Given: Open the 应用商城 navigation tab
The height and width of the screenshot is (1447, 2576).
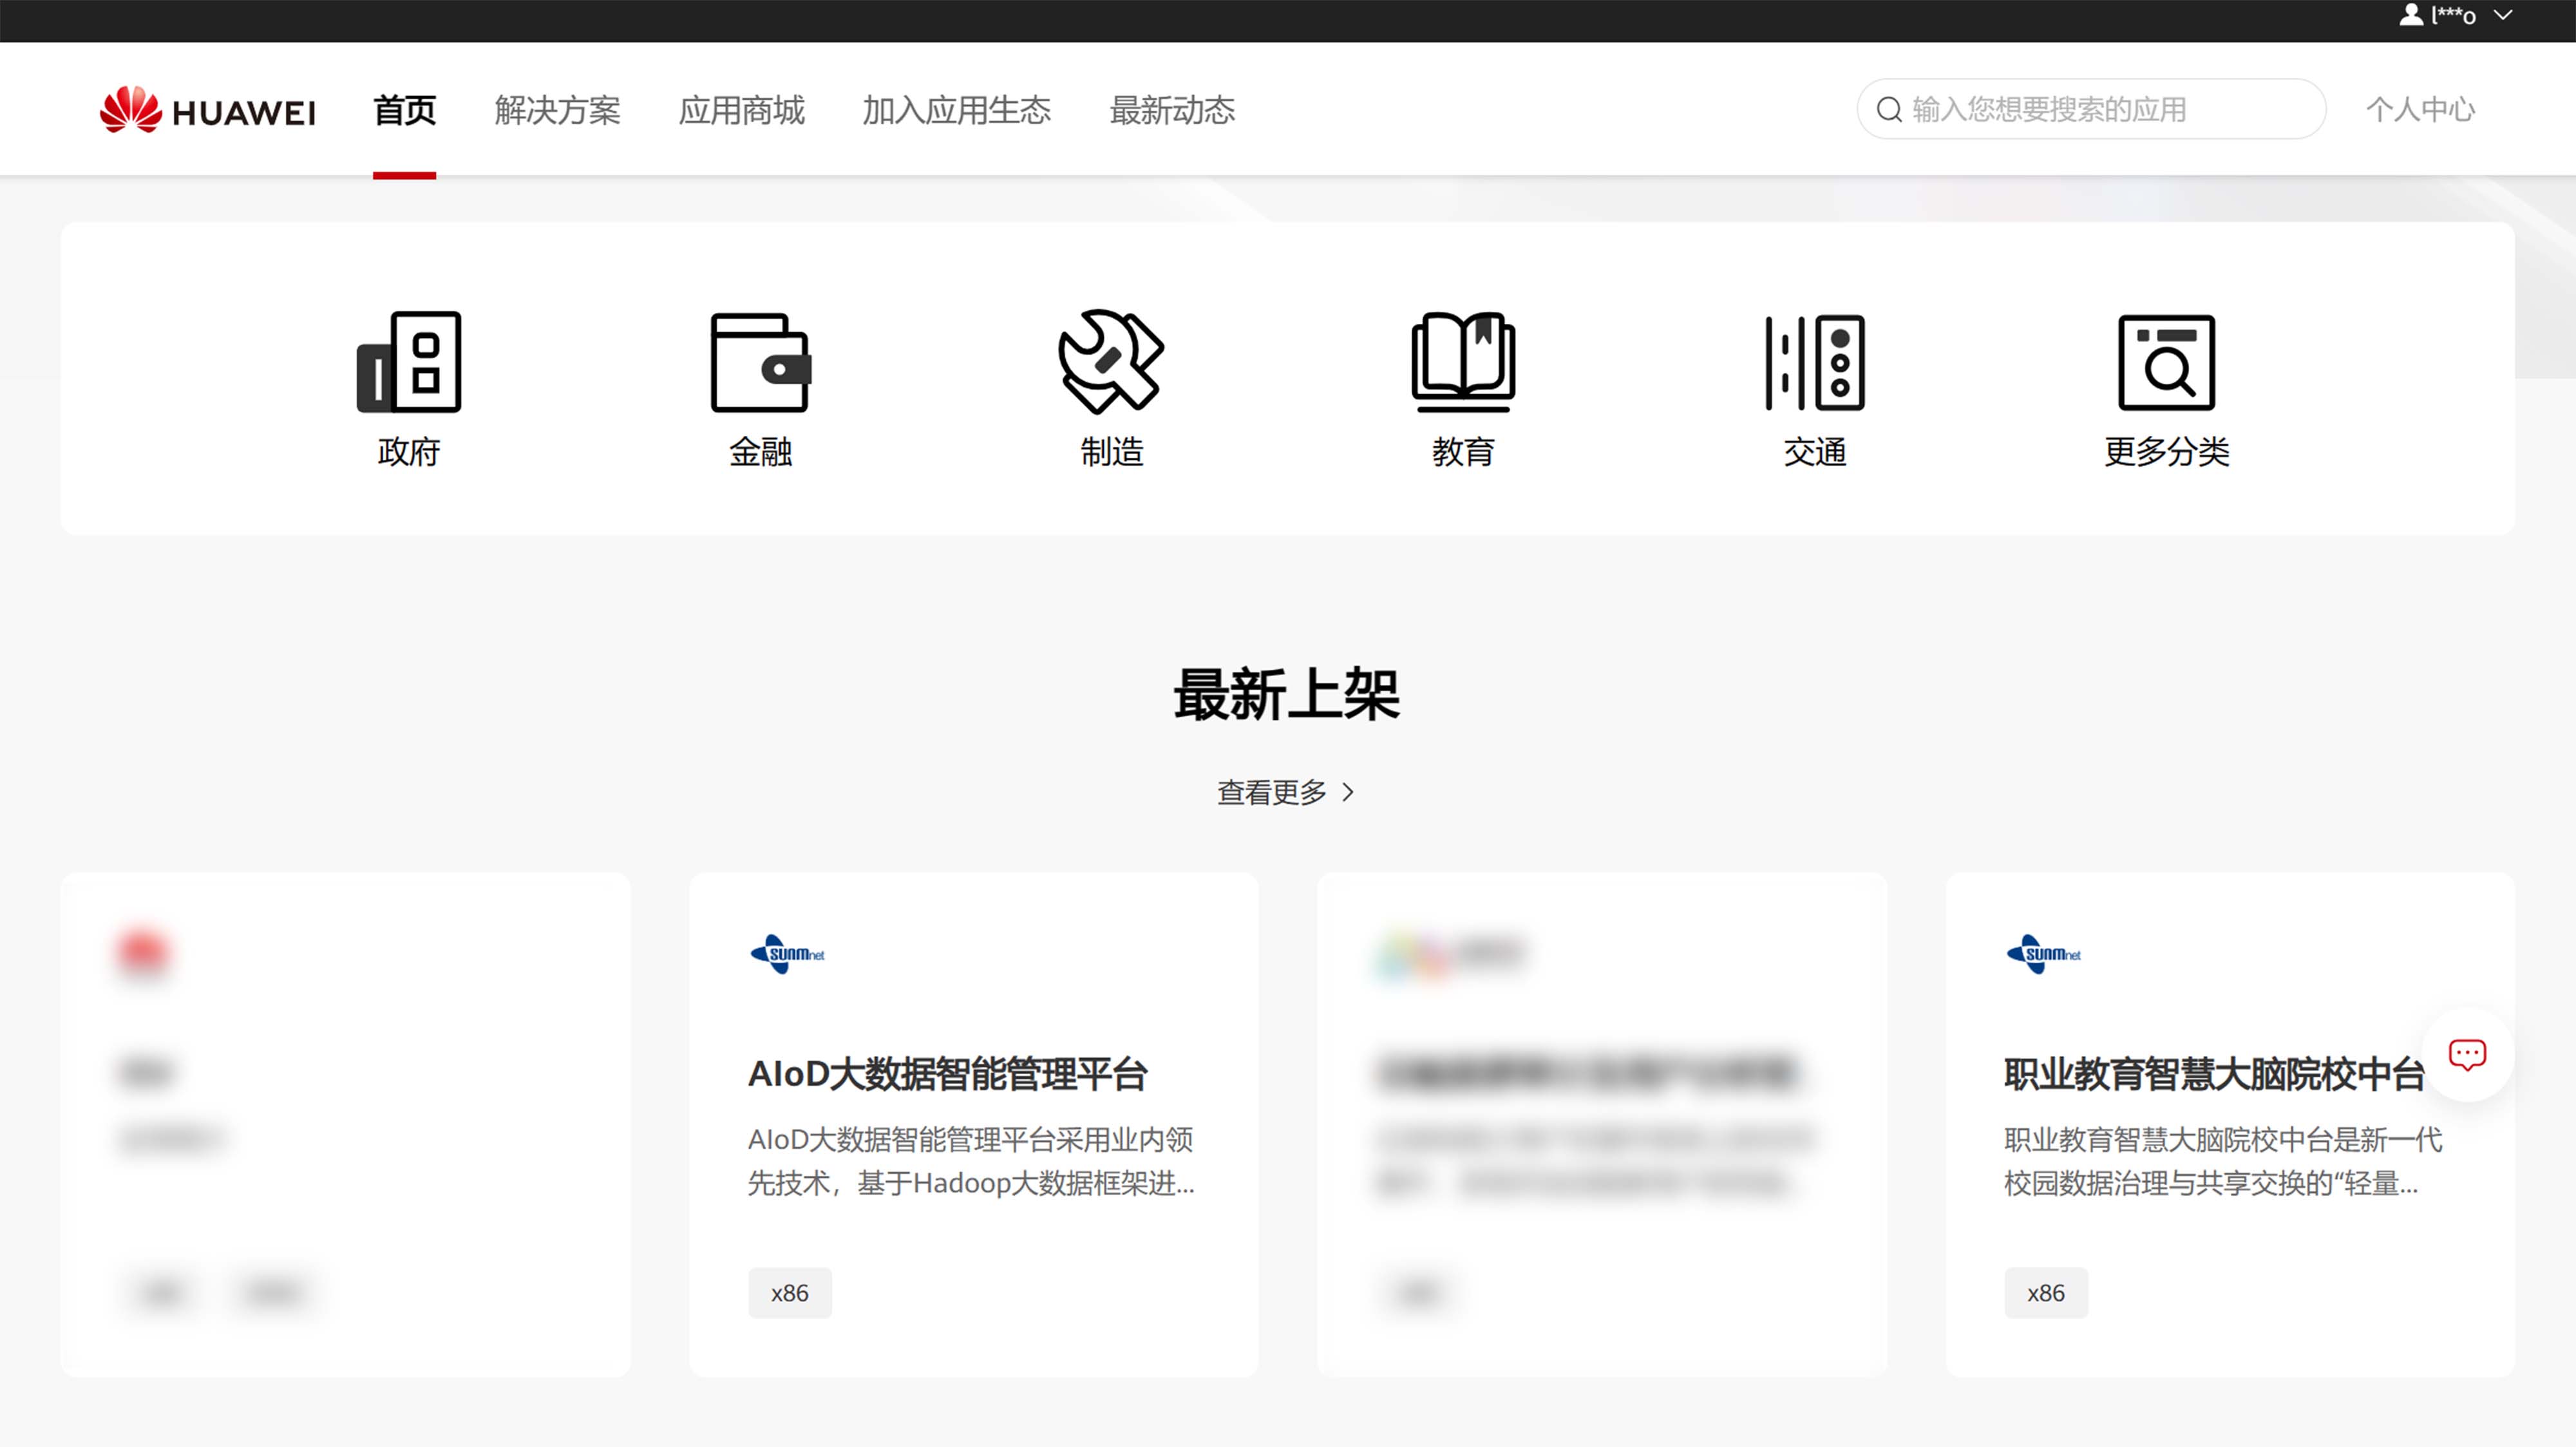Looking at the screenshot, I should (741, 110).
